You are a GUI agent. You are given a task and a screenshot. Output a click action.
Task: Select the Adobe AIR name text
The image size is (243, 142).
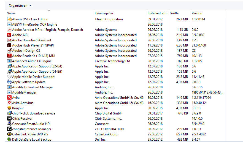click(x=20, y=35)
